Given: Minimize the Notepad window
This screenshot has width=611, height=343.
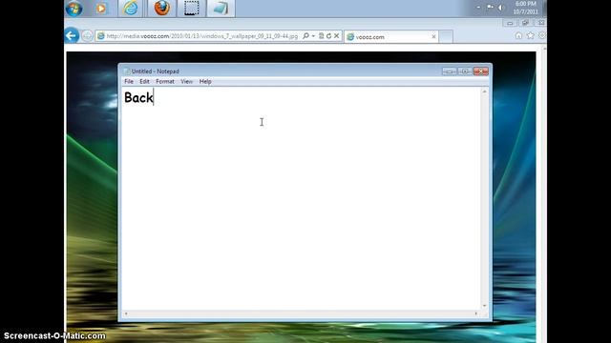Looking at the screenshot, I should (x=450, y=71).
